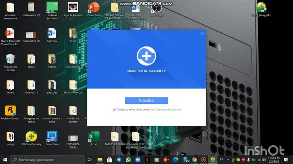Open the Contrato de Licencia link

[x=168, y=109]
